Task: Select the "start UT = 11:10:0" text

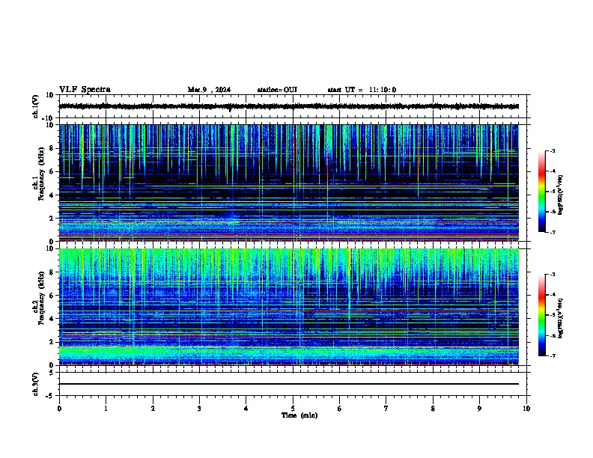Action: pos(362,90)
